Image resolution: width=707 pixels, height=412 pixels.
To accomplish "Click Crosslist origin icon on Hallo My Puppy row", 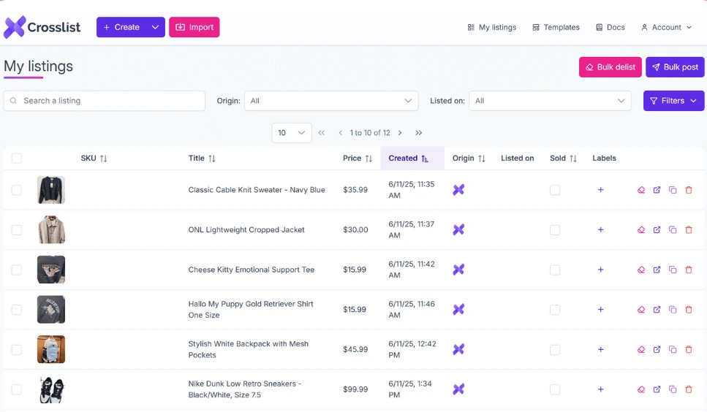I will click(458, 309).
